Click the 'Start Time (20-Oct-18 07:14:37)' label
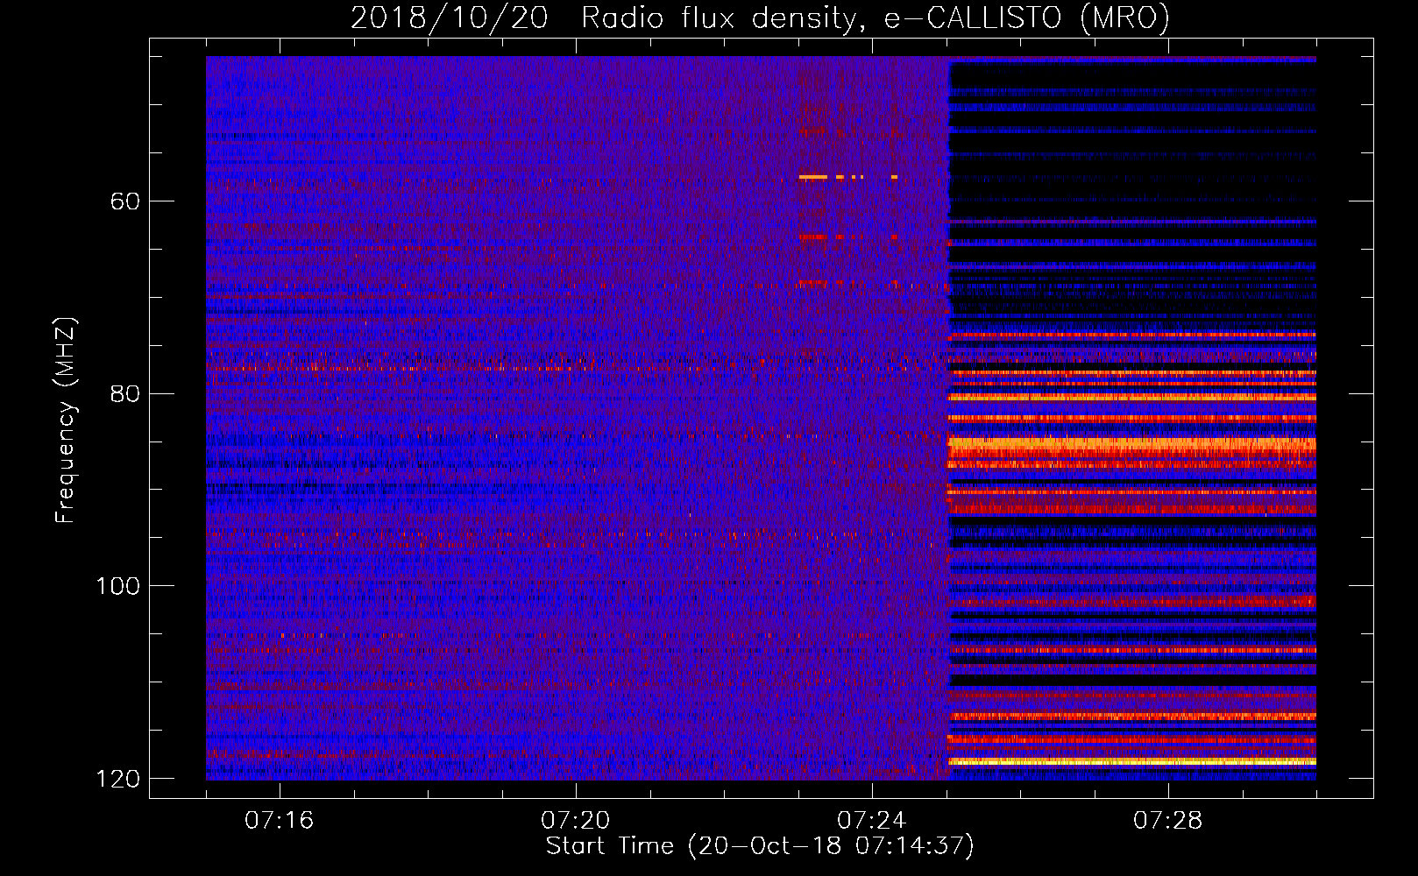1418x876 pixels. [x=760, y=845]
